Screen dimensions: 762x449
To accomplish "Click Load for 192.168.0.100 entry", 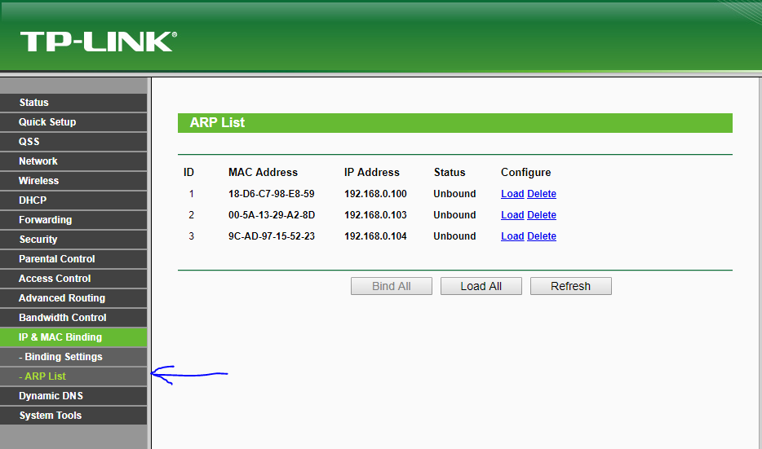I will pos(512,194).
